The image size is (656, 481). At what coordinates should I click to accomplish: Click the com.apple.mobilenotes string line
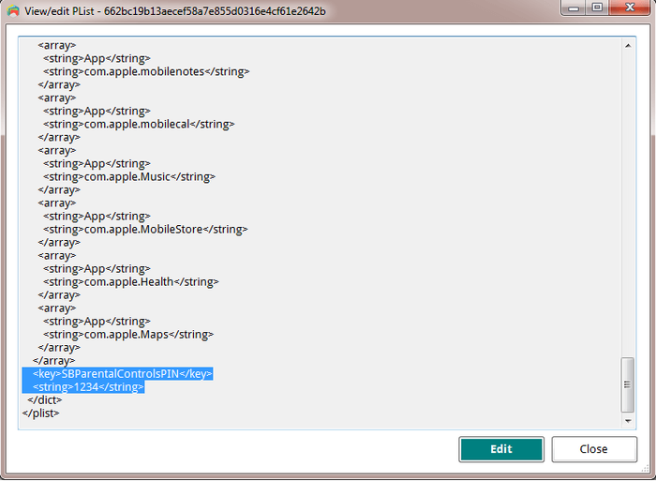click(x=146, y=71)
